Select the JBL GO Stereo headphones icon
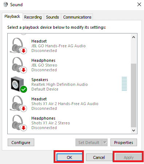Image resolution: width=144 pixels, height=164 pixels. pyautogui.click(x=19, y=65)
